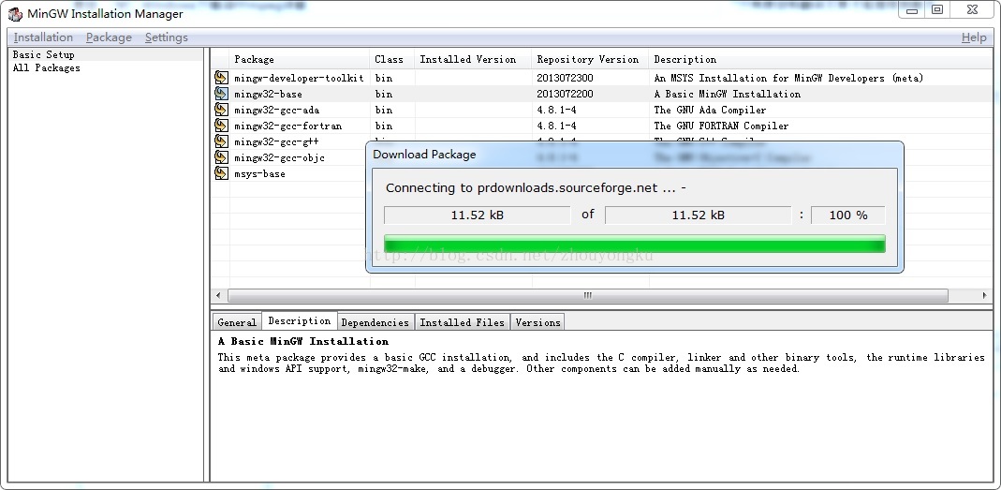Select Basic Setup in the left pane

click(43, 55)
